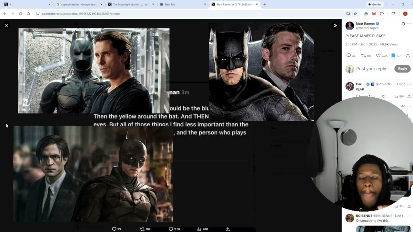Open the 2:16 PM Dec 1, 2025 timestamp

[361, 44]
